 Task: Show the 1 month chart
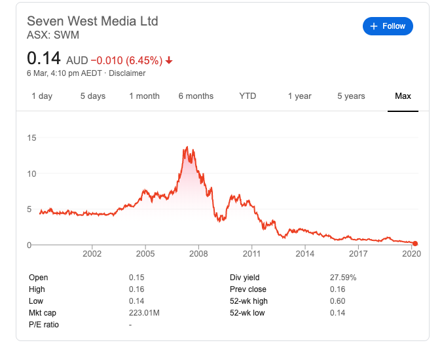point(144,96)
